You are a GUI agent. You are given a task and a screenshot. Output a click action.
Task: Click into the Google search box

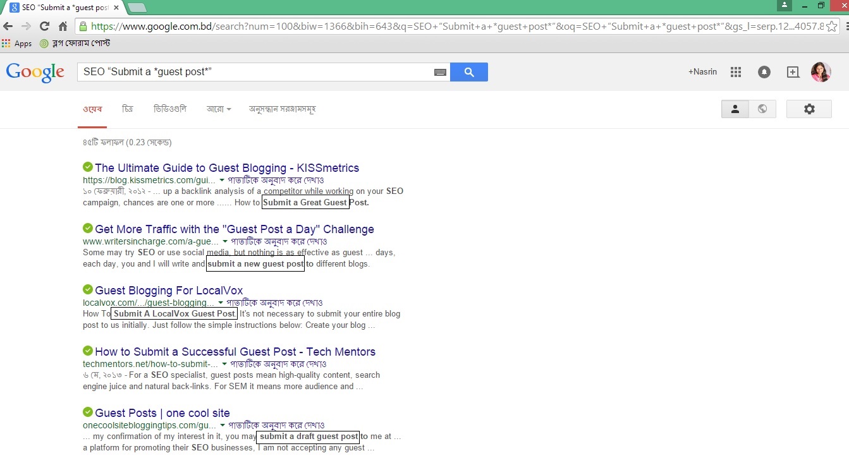[x=254, y=72]
